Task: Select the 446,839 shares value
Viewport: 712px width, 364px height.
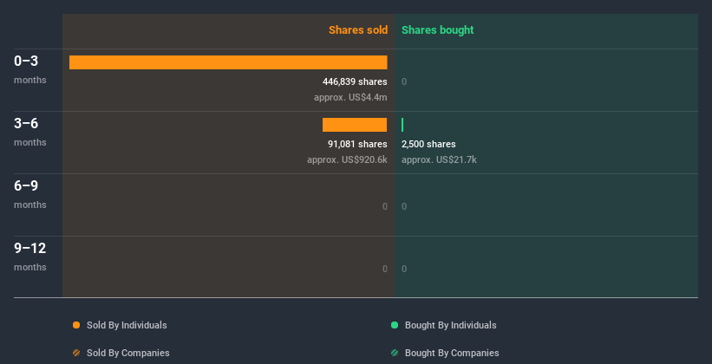Action: coord(355,81)
